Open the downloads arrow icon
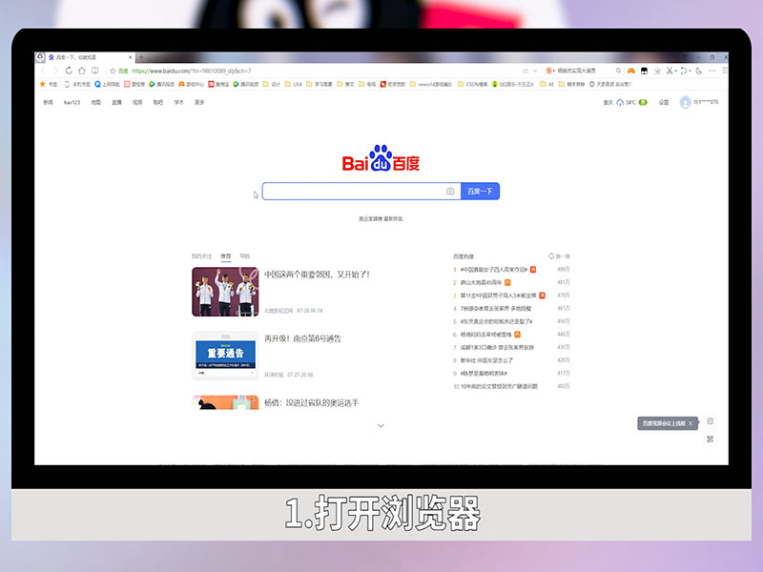This screenshot has width=763, height=572. point(657,71)
